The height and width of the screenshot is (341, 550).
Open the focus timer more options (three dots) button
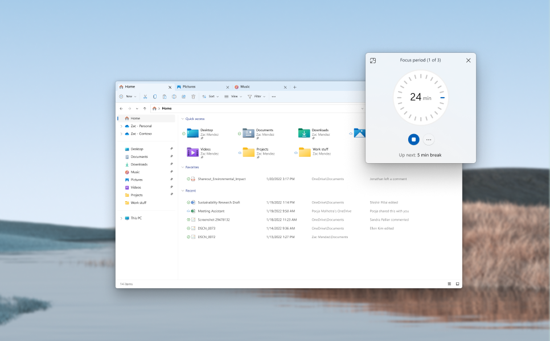[429, 139]
